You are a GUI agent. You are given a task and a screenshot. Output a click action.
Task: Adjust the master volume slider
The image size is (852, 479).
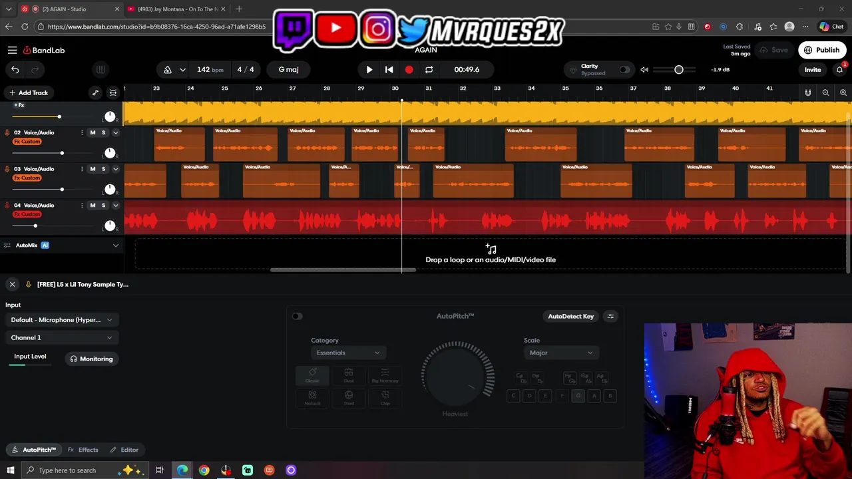(x=675, y=69)
